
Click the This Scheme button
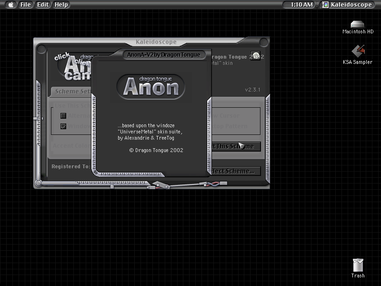tap(236, 146)
